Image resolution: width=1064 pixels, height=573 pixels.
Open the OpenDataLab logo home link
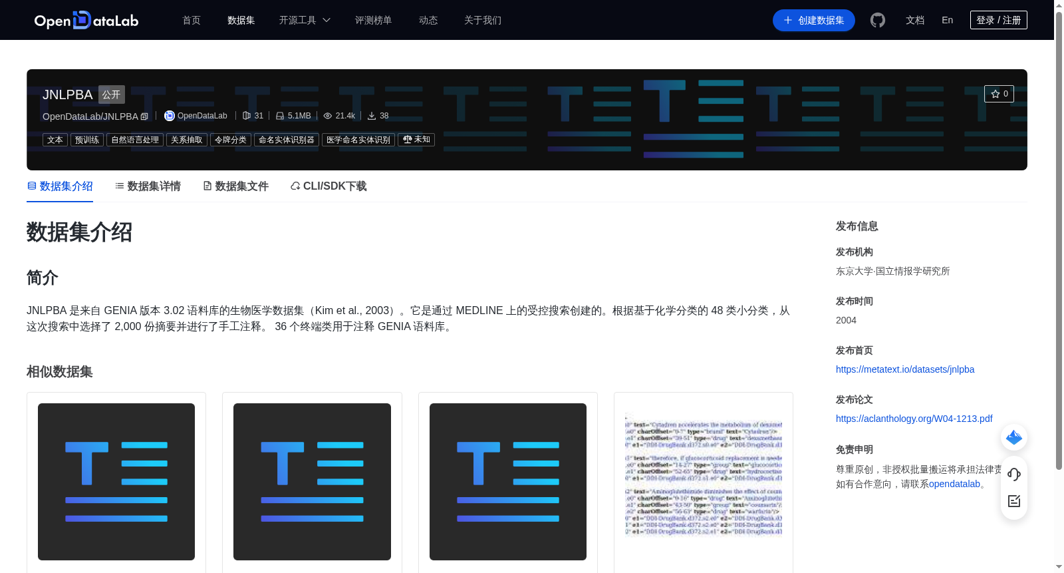click(x=86, y=20)
